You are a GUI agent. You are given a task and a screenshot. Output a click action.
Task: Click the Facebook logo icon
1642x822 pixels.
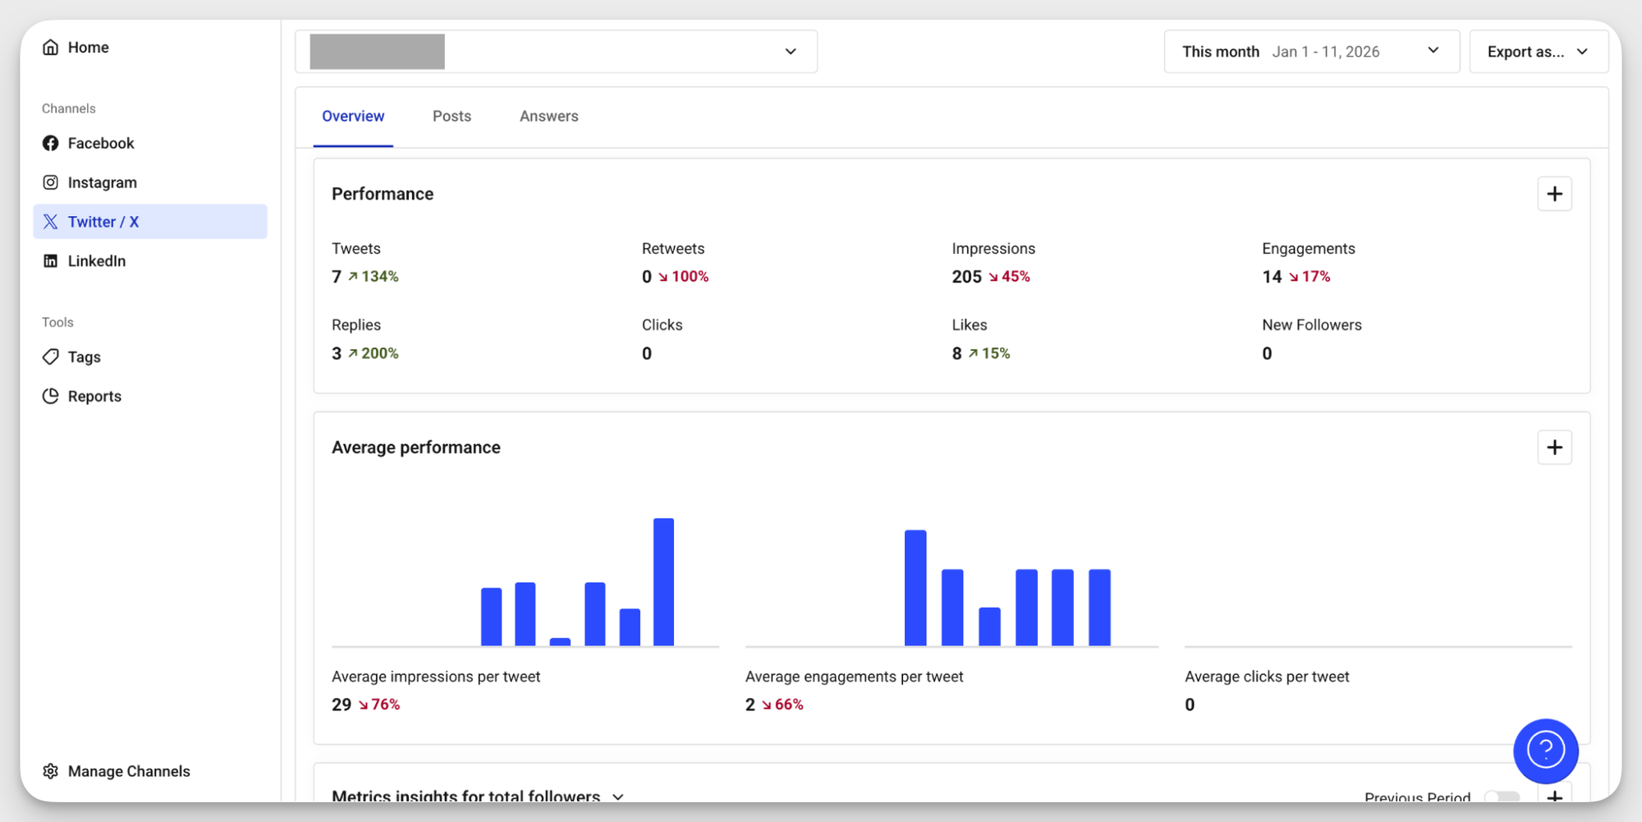click(x=51, y=144)
